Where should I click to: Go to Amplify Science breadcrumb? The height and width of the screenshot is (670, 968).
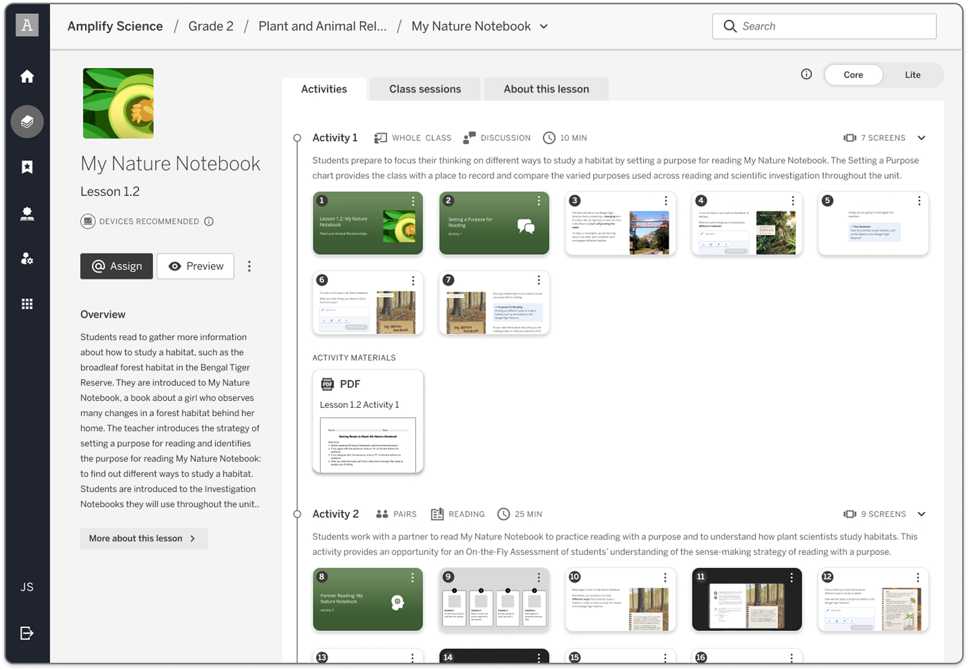pyautogui.click(x=115, y=26)
